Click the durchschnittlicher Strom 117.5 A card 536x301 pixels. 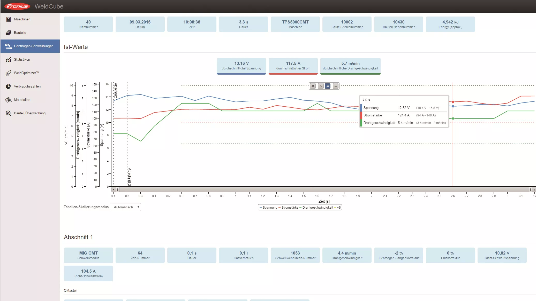(293, 66)
